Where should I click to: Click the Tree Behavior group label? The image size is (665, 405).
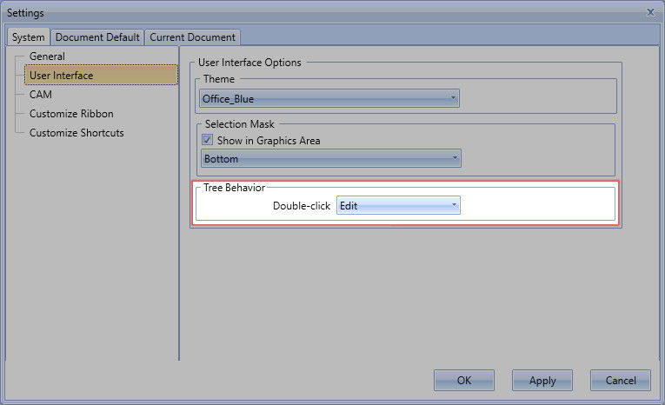[234, 188]
